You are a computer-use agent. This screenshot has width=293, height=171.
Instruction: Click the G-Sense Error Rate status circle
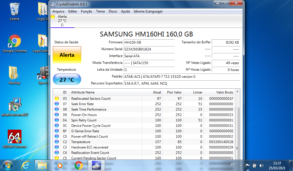[57, 131]
